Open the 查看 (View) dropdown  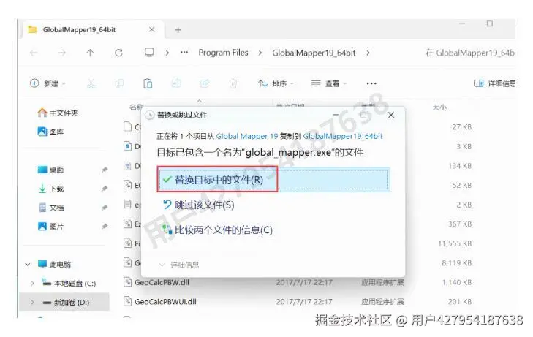point(329,83)
